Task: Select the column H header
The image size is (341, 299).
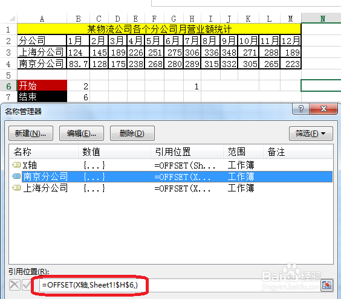Action: (192, 19)
